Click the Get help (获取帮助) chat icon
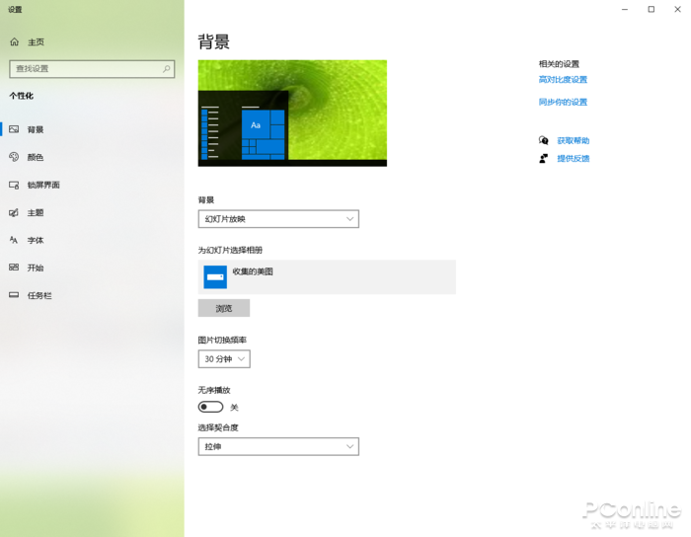Screen dimensions: 691x537 (x=543, y=140)
